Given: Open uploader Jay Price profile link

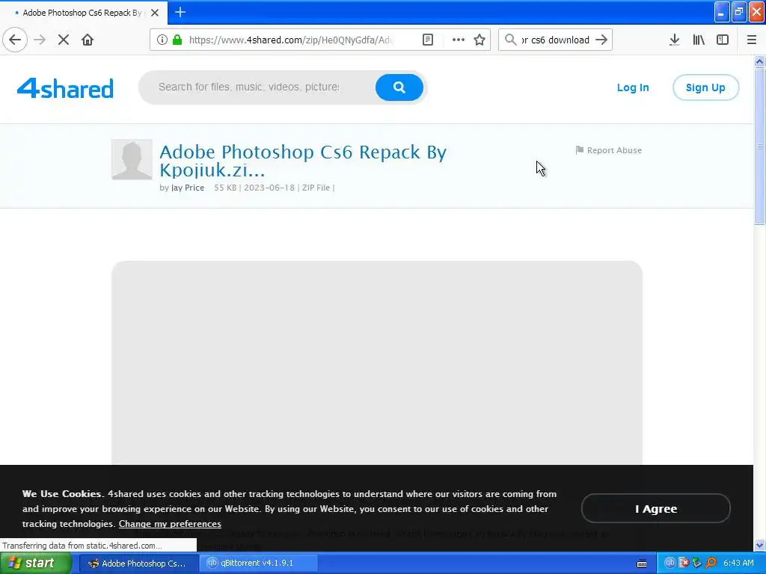Looking at the screenshot, I should pos(188,188).
